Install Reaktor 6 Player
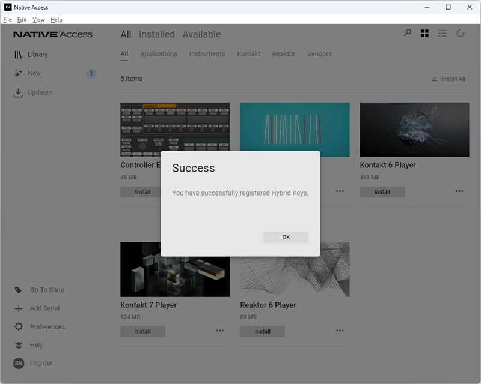 (263, 332)
